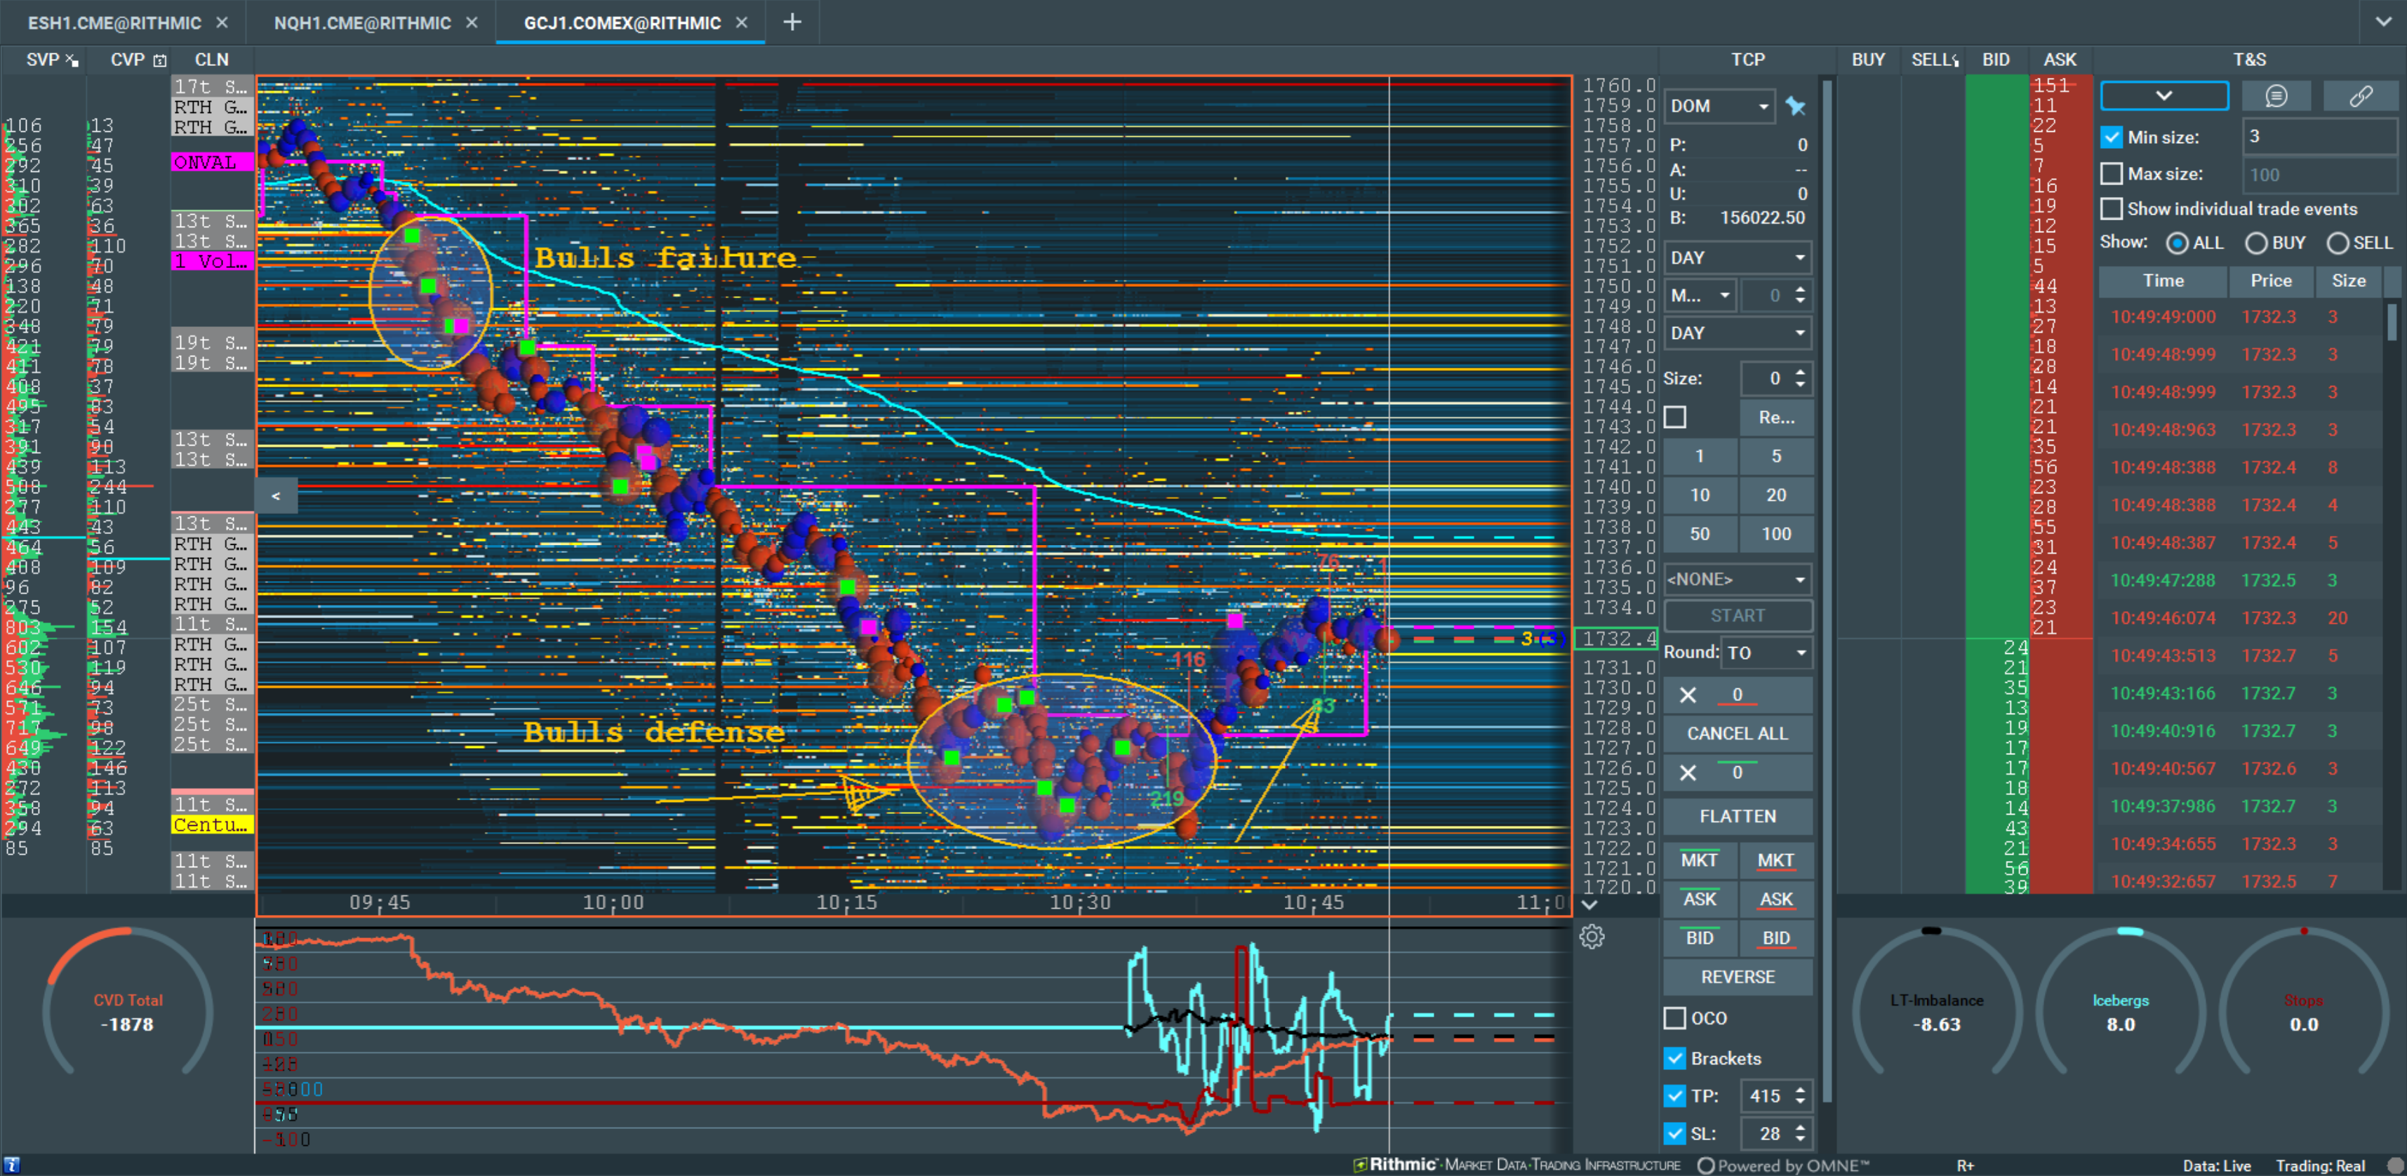Toggle the TP take profit checkbox
Image resolution: width=2407 pixels, height=1176 pixels.
(x=1674, y=1096)
